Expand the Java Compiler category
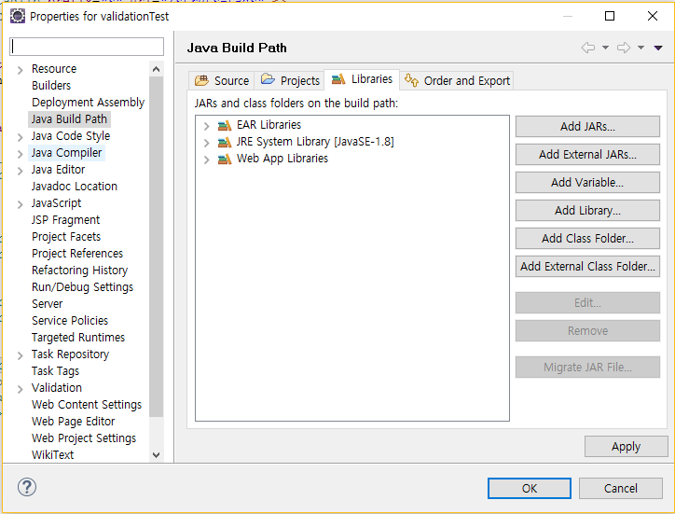This screenshot has width=675, height=514. point(20,154)
